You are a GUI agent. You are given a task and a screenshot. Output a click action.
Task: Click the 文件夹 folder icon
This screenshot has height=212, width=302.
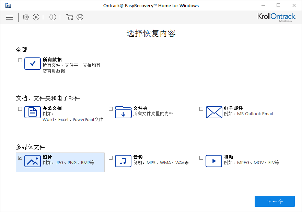[x=123, y=112]
